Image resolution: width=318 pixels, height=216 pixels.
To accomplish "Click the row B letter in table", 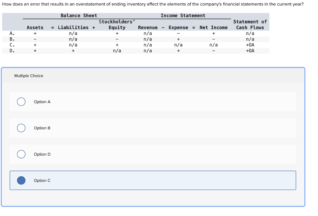I will (12, 39).
